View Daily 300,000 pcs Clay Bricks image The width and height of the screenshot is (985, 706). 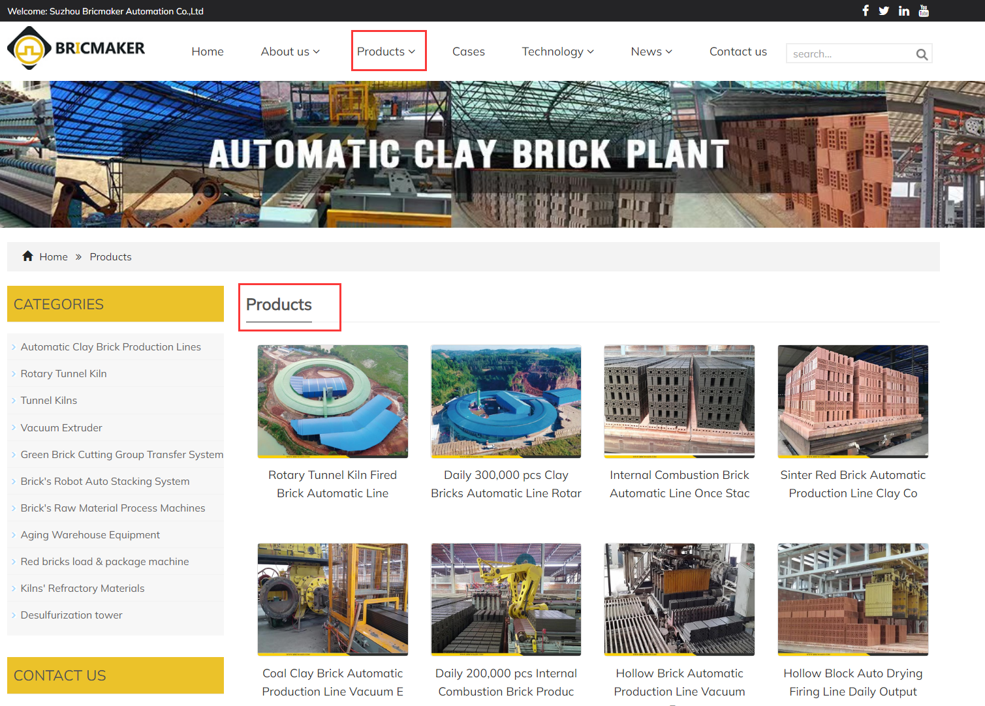(506, 401)
